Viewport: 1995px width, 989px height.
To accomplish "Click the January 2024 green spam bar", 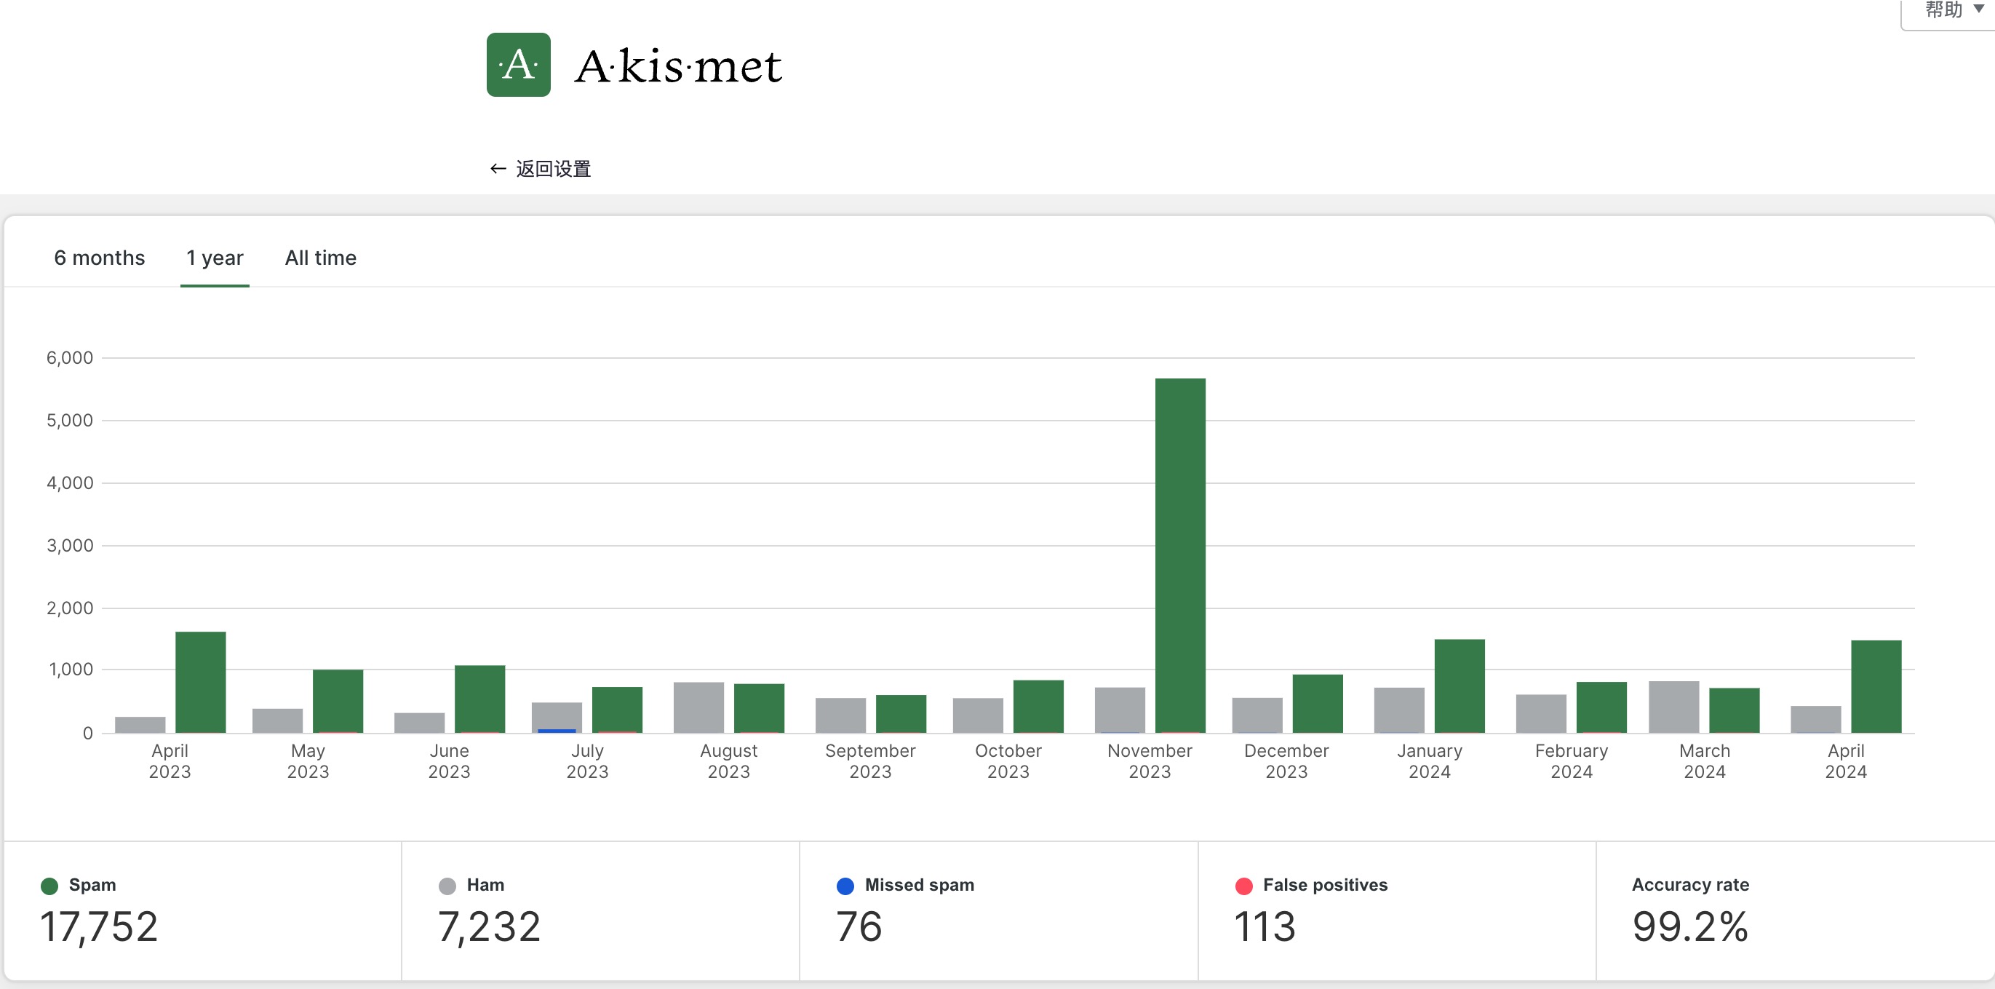I will coord(1459,686).
